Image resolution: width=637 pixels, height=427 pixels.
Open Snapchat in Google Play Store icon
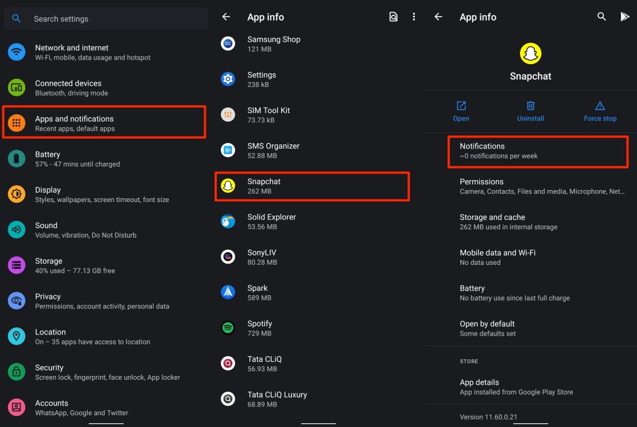click(x=625, y=17)
